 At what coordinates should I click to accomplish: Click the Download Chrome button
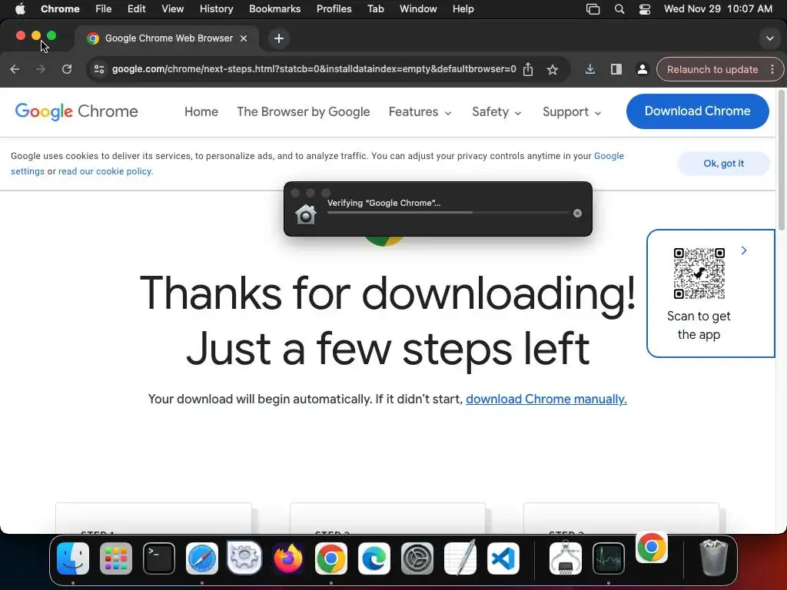point(698,111)
